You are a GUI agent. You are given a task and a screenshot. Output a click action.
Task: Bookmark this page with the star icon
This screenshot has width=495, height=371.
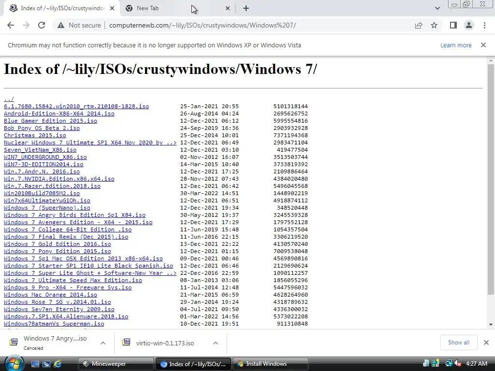(434, 25)
